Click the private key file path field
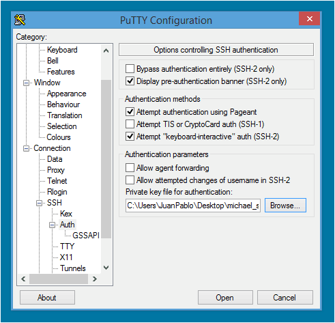 [x=193, y=206]
